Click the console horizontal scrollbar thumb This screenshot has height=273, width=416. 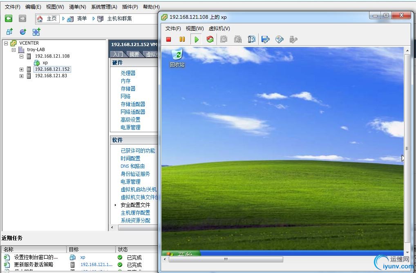tap(226, 259)
